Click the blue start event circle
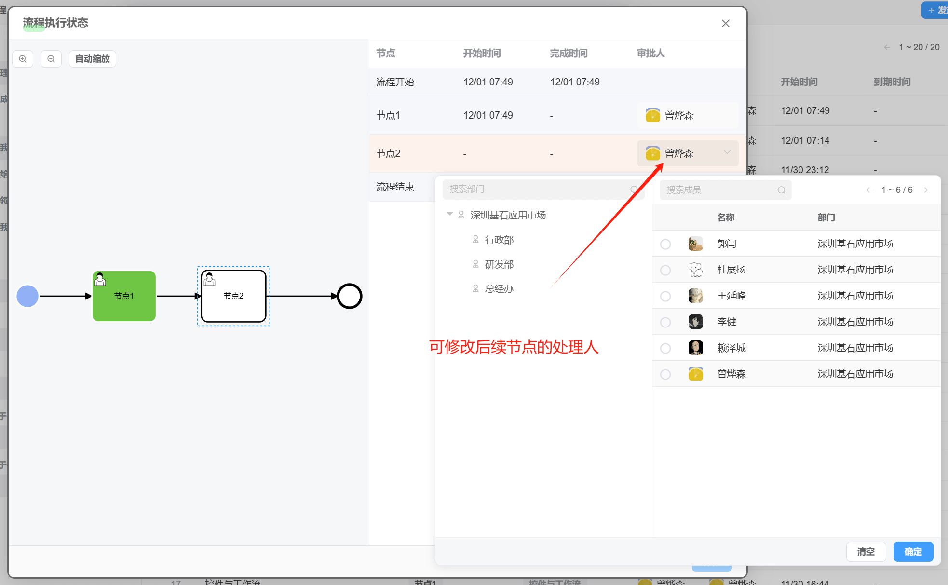Viewport: 948px width, 585px height. coord(27,296)
